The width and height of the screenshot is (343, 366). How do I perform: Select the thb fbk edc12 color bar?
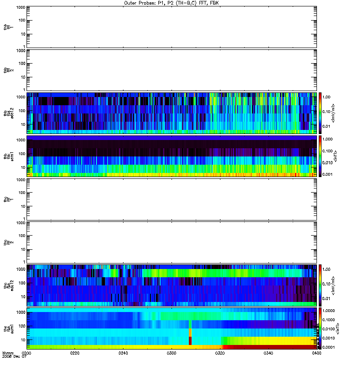coord(320,113)
